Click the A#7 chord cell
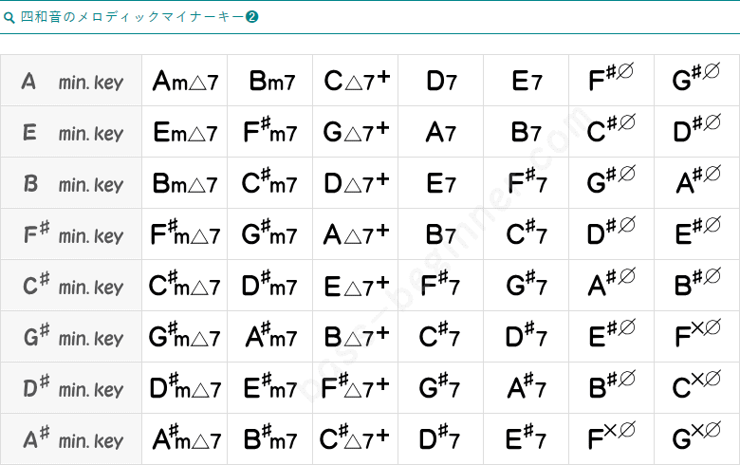 (x=526, y=388)
